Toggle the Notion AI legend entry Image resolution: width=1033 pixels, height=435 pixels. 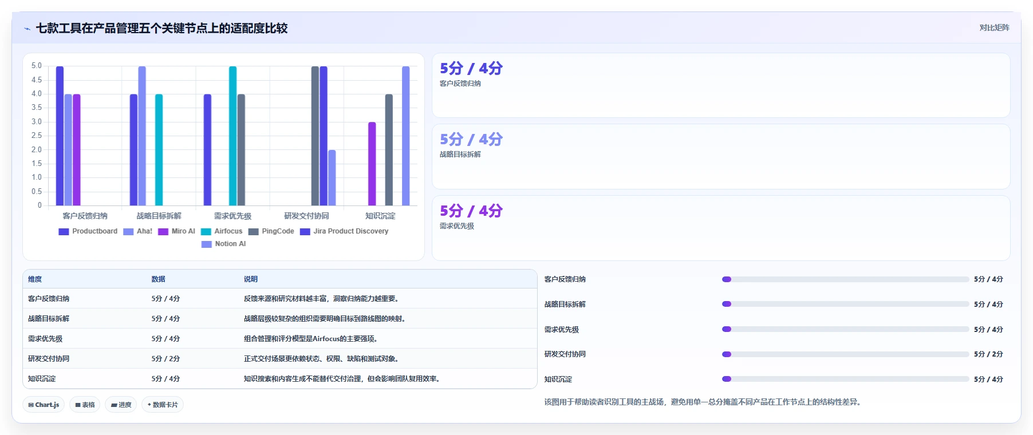(223, 244)
